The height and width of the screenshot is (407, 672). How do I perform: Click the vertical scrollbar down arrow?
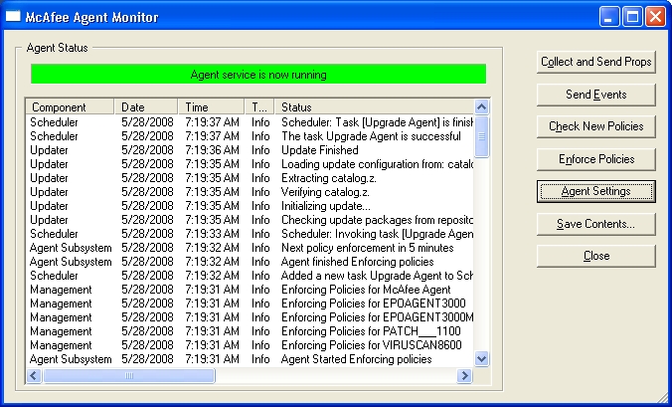coord(482,359)
